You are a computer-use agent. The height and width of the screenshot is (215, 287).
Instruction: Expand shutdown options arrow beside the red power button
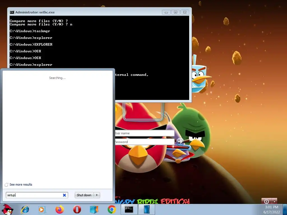[x=274, y=201]
